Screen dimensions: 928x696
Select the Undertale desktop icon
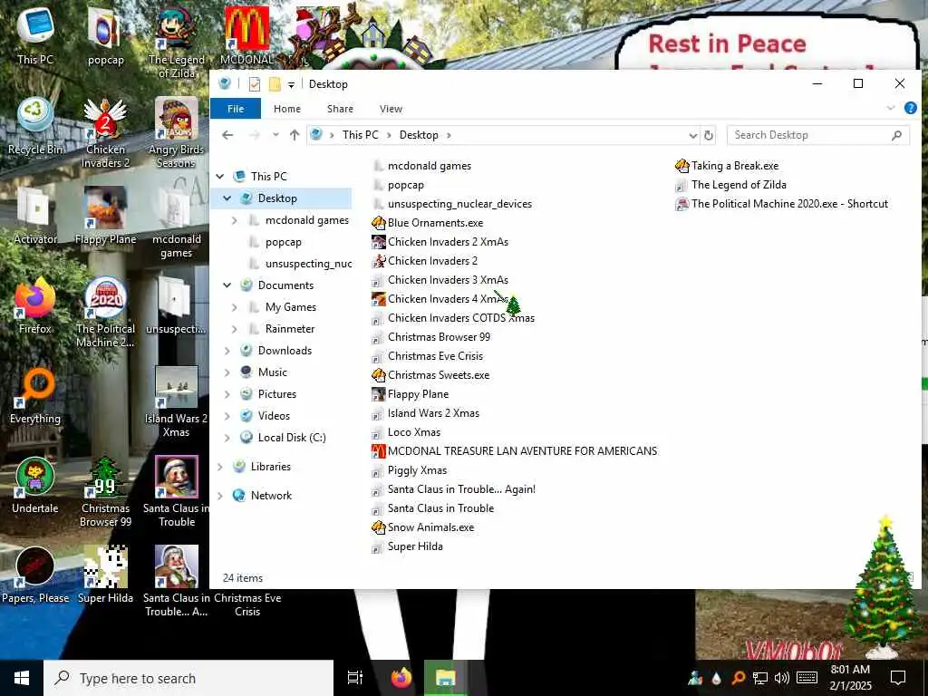[x=35, y=486]
